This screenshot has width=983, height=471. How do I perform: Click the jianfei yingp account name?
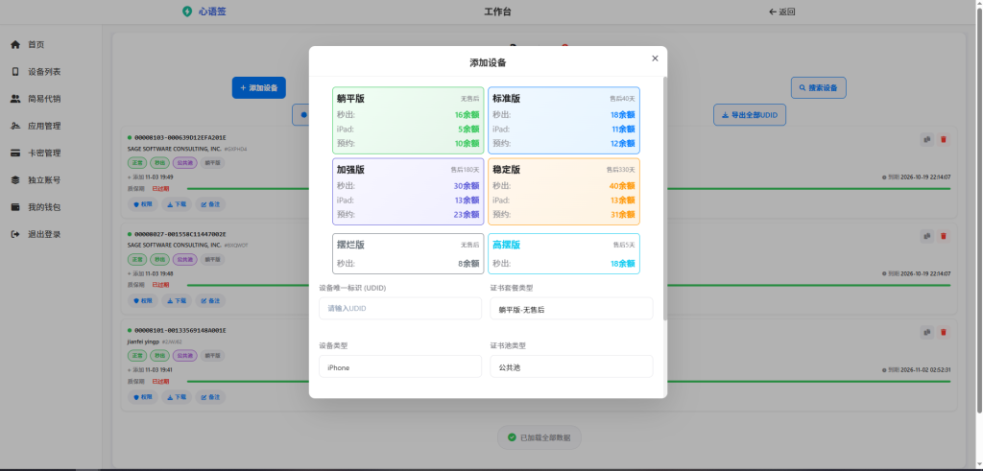tap(144, 341)
